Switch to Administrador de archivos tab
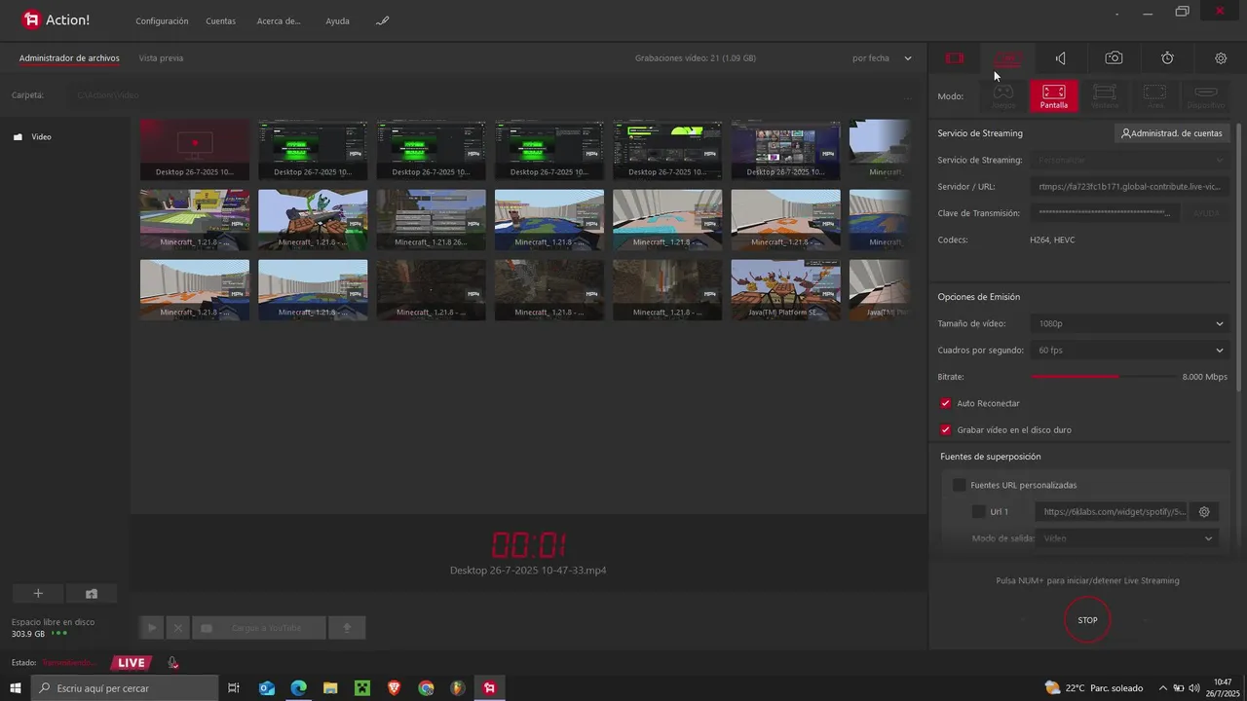This screenshot has width=1247, height=701. coord(69,58)
